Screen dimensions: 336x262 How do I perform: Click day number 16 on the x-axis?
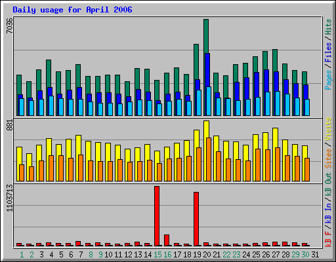tap(167, 255)
